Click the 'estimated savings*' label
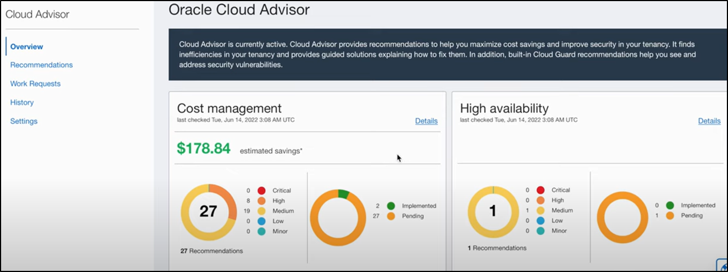The width and height of the screenshot is (728, 272). tap(271, 150)
